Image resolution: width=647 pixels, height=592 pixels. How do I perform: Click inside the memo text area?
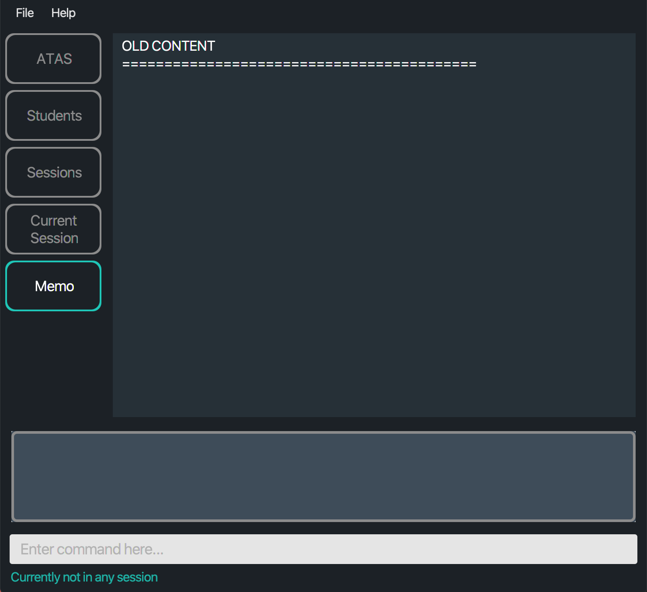point(374,225)
